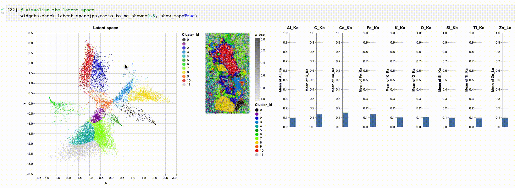The width and height of the screenshot is (515, 188).
Task: Click the Fe_Ka chart title
Action: point(373,28)
